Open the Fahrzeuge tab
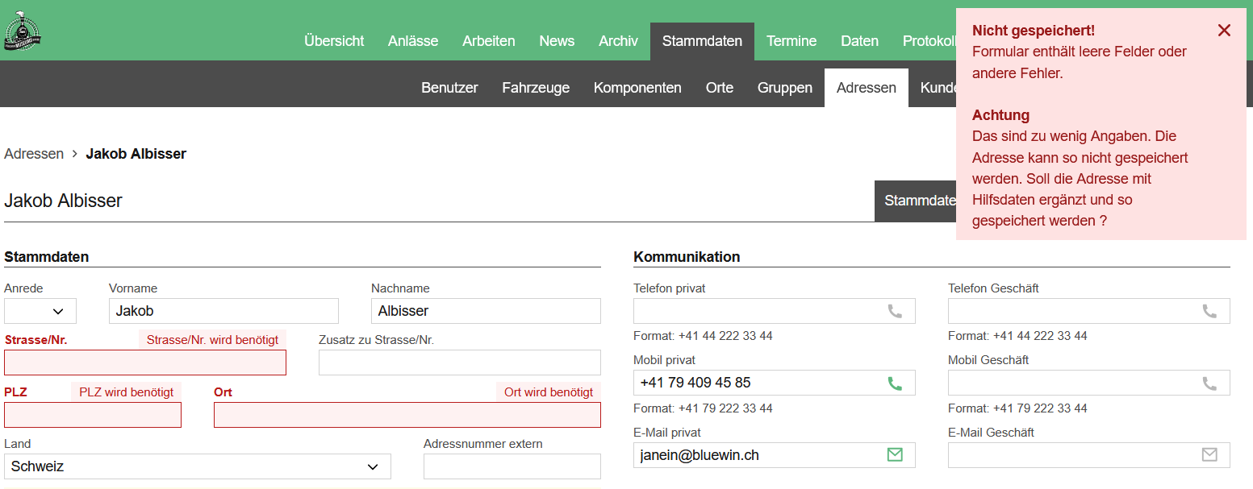 click(536, 87)
